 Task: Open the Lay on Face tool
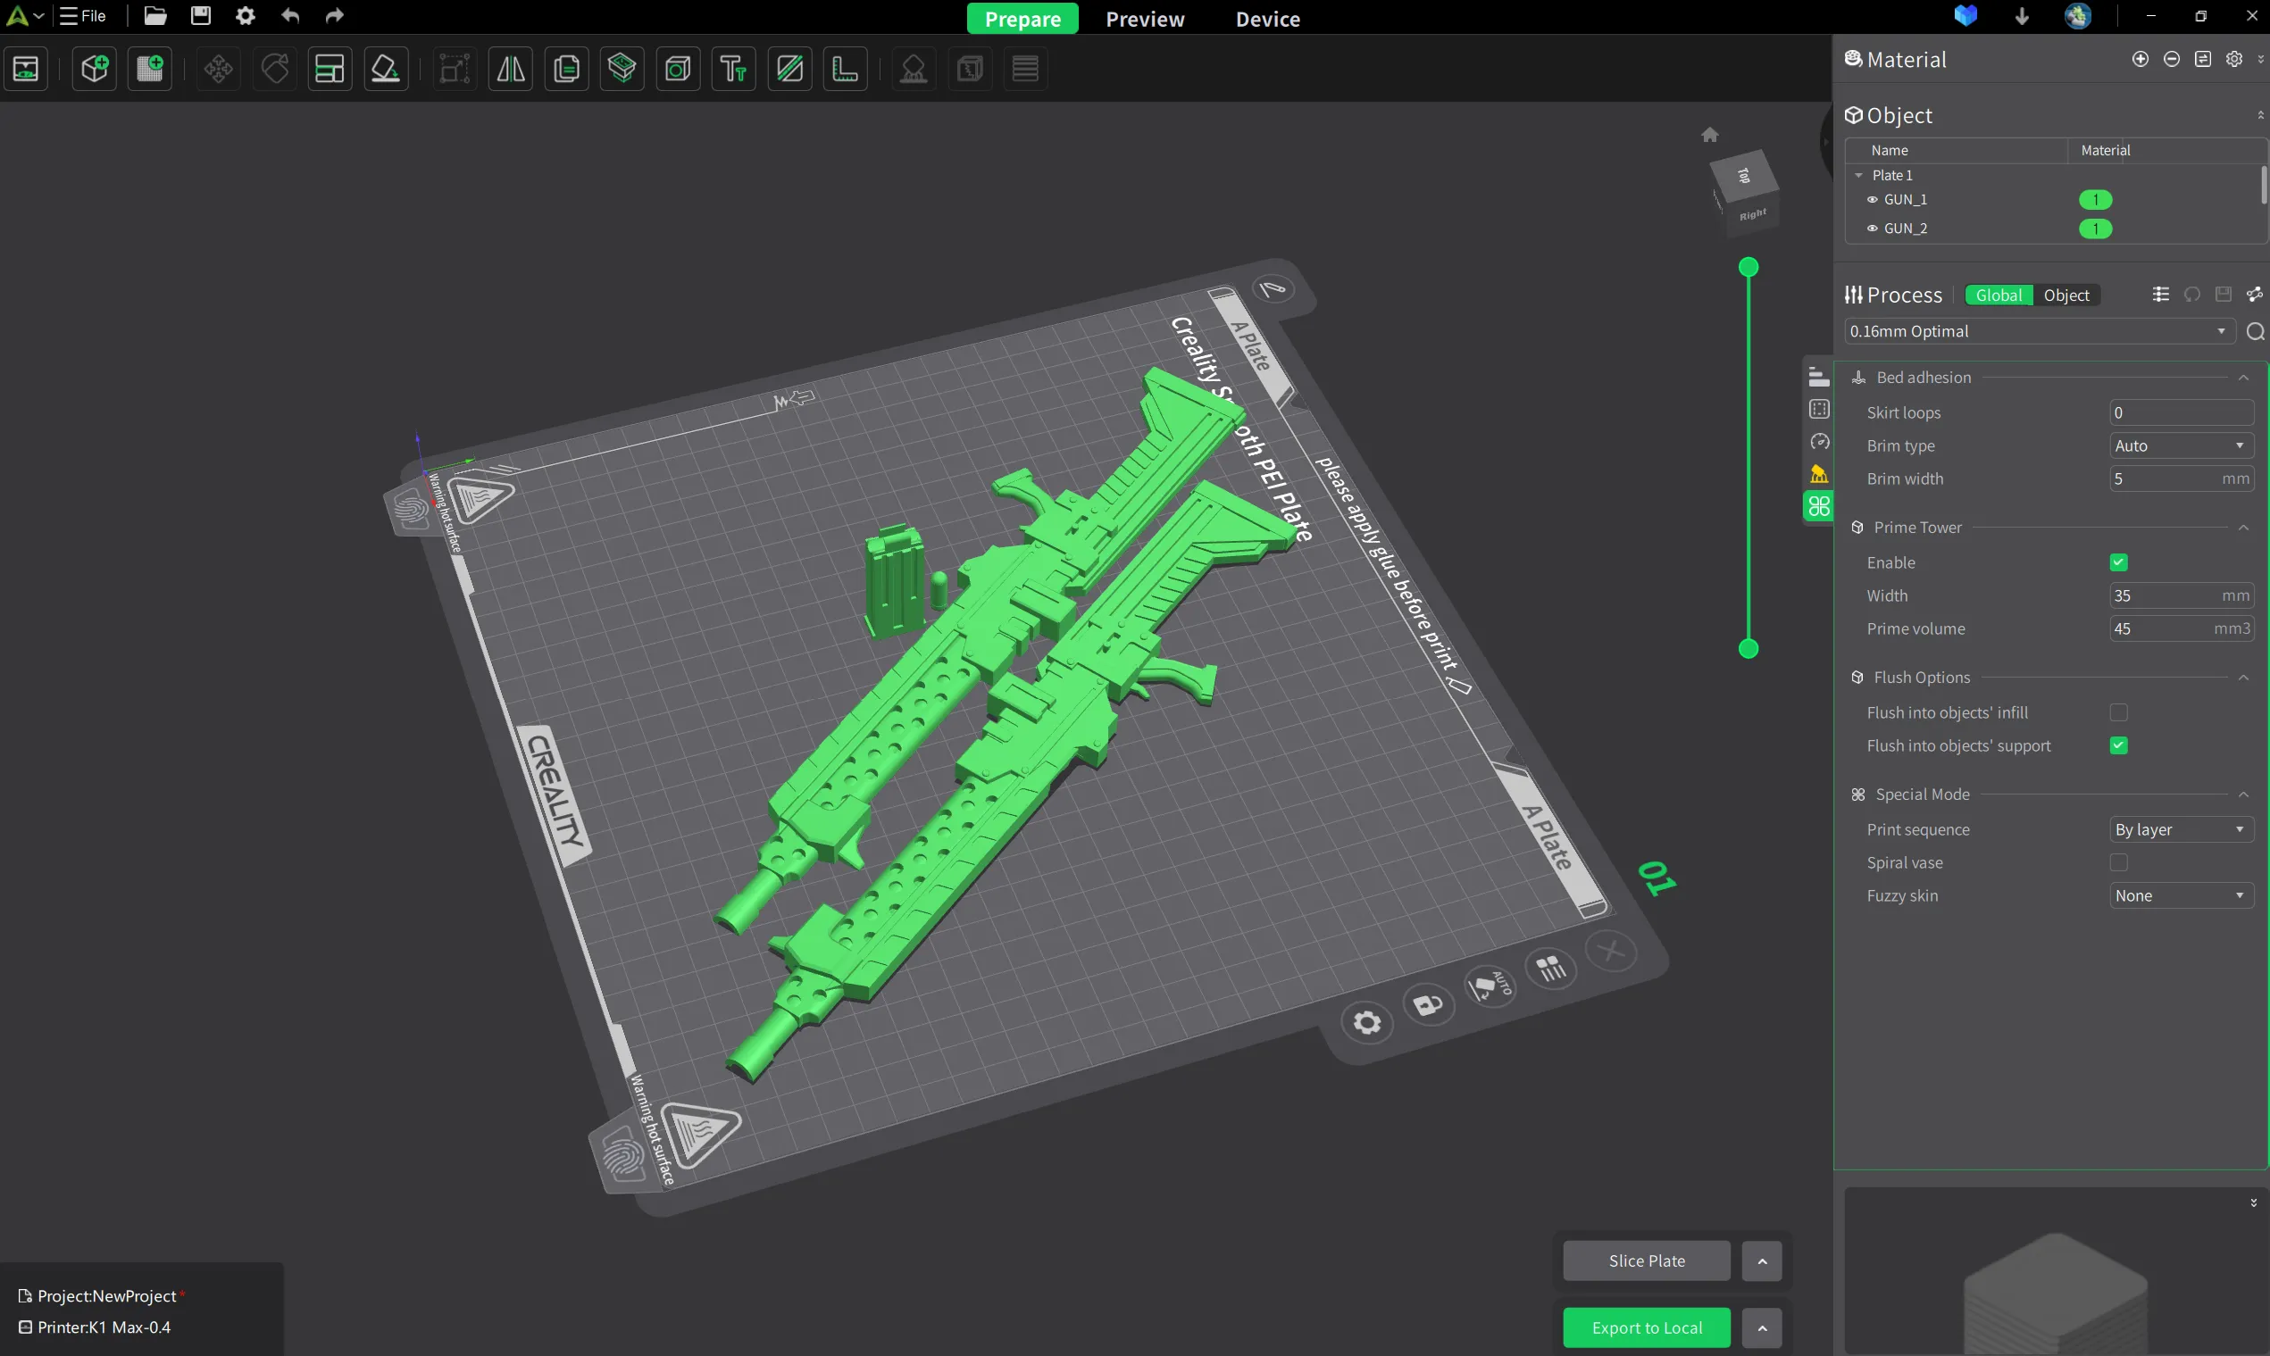(x=386, y=69)
